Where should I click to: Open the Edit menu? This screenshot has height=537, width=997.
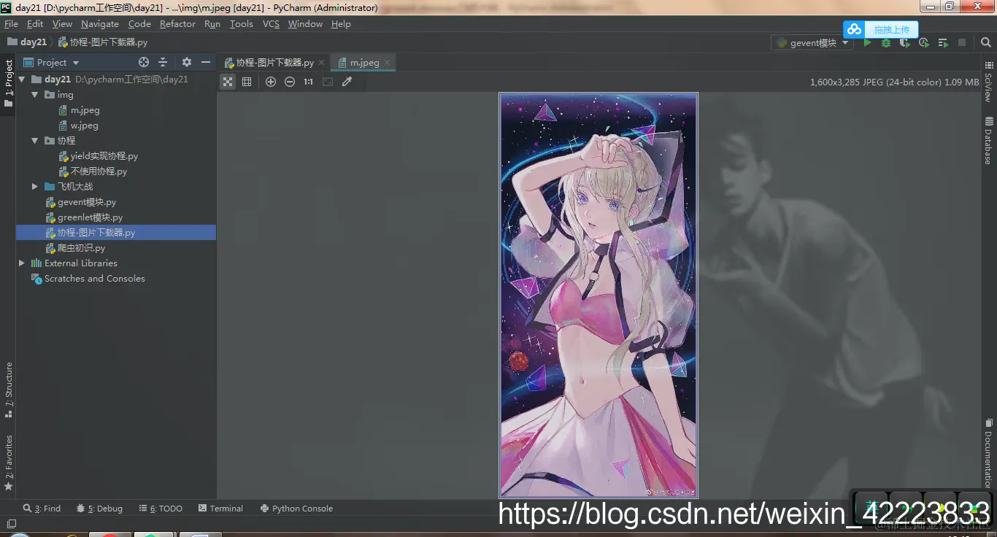click(35, 24)
